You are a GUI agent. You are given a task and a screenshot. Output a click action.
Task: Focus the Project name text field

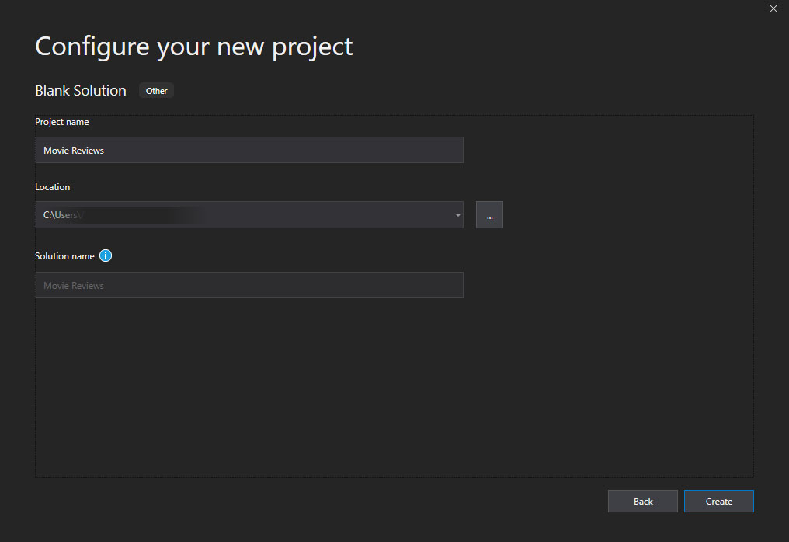coord(249,150)
